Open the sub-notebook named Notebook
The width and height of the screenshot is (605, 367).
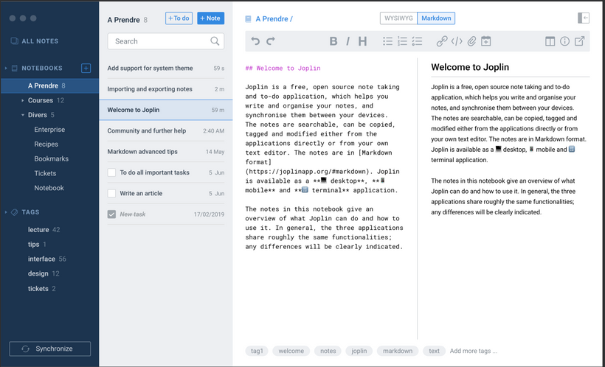click(x=49, y=188)
